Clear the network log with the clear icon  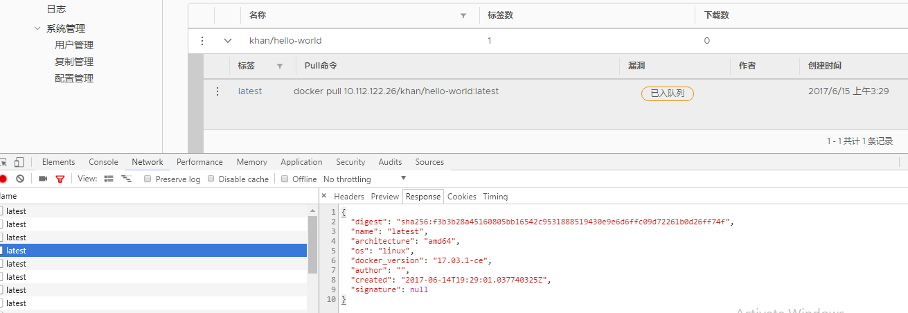tap(20, 179)
